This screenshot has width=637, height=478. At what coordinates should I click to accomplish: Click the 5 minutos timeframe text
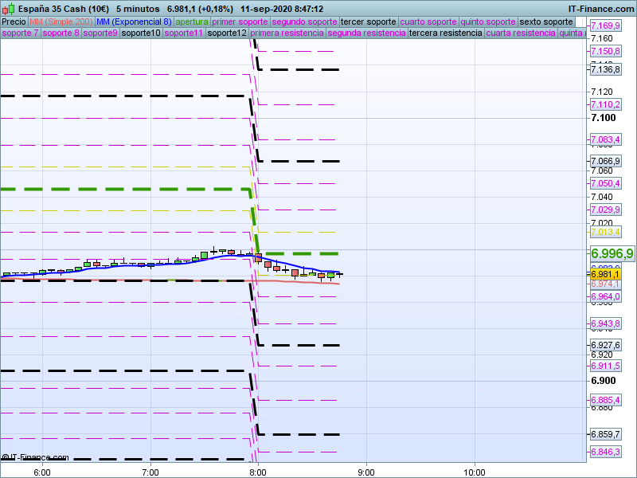coord(139,8)
